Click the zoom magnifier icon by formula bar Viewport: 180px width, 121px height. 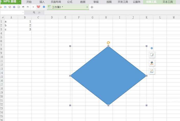coord(34,12)
